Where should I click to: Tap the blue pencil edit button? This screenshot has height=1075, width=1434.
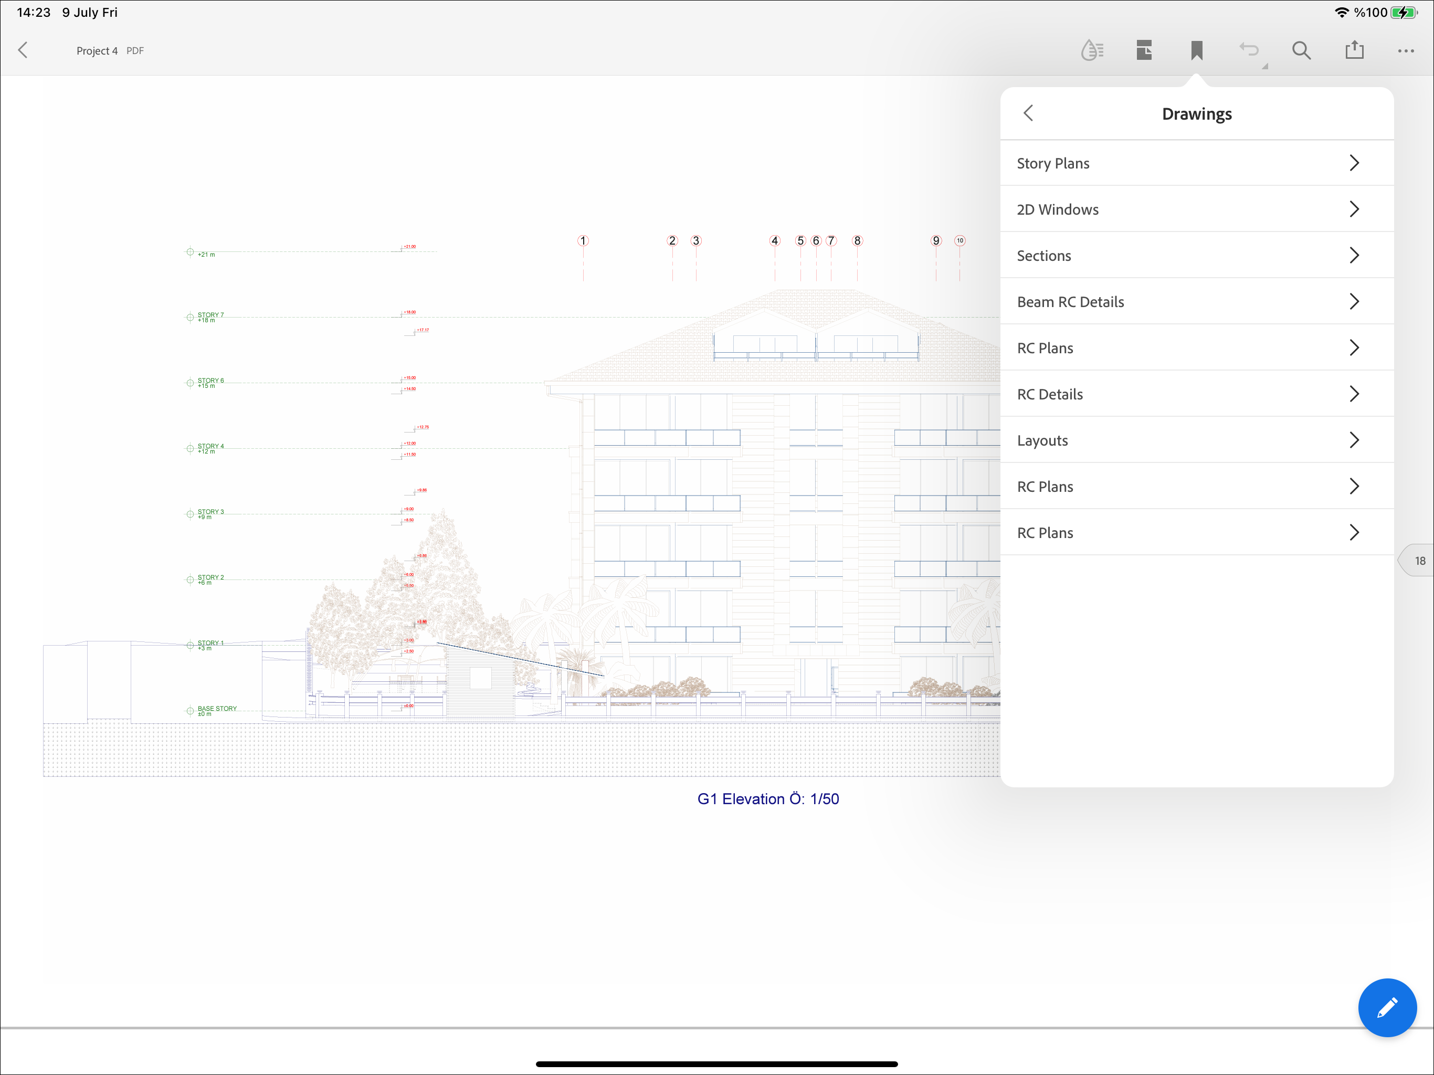tap(1387, 1007)
